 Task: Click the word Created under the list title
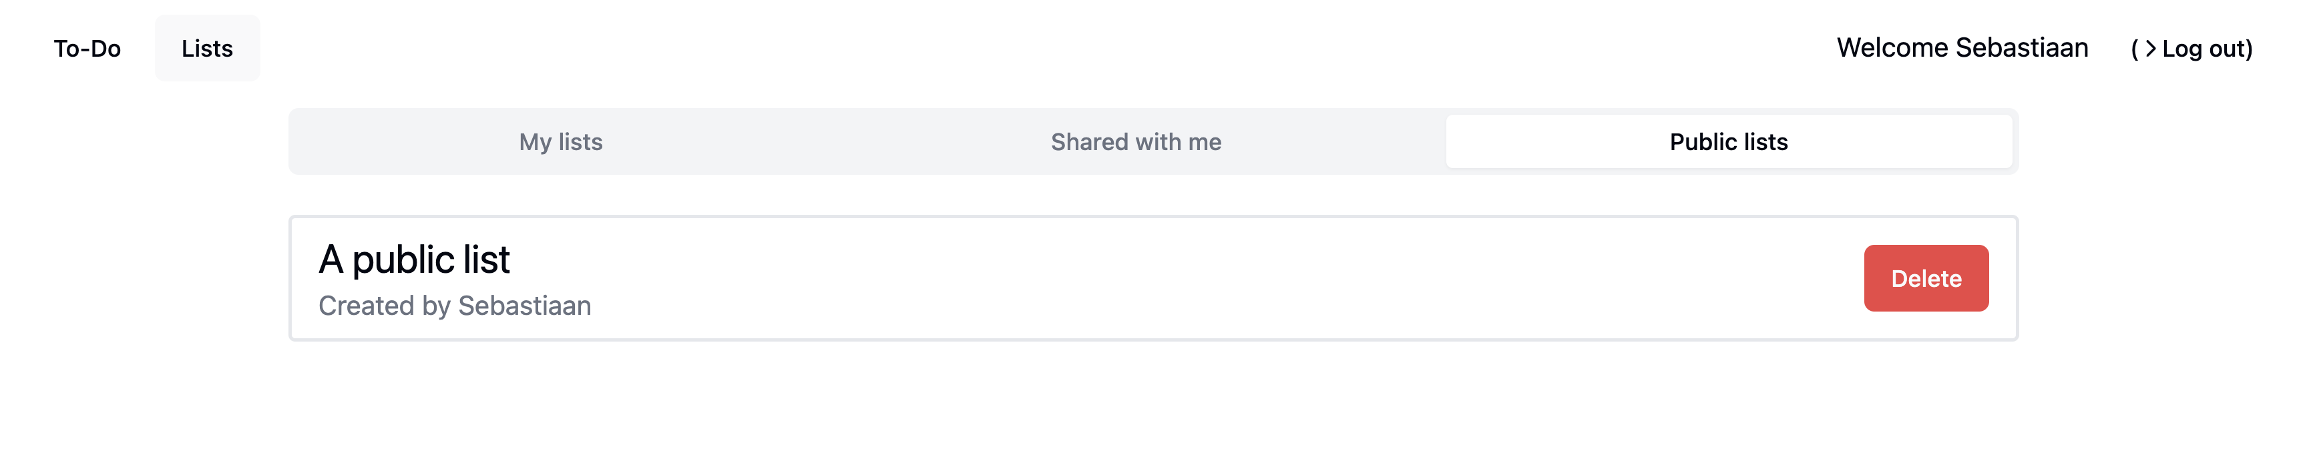pyautogui.click(x=367, y=306)
